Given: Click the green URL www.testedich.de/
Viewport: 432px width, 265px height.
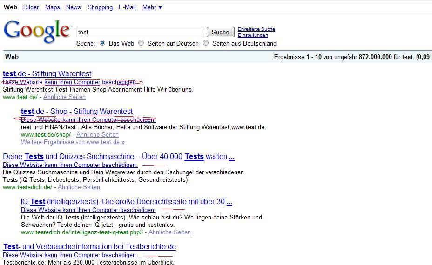Looking at the screenshot, I should point(27,187).
